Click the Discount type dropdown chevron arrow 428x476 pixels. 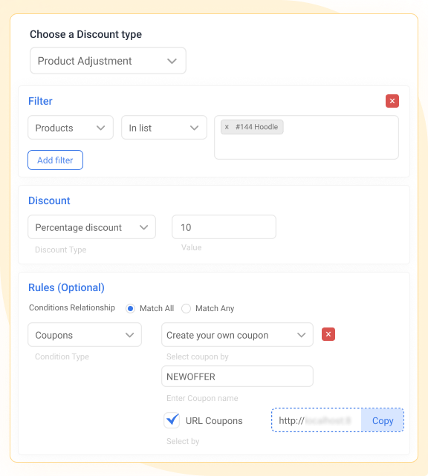172,61
